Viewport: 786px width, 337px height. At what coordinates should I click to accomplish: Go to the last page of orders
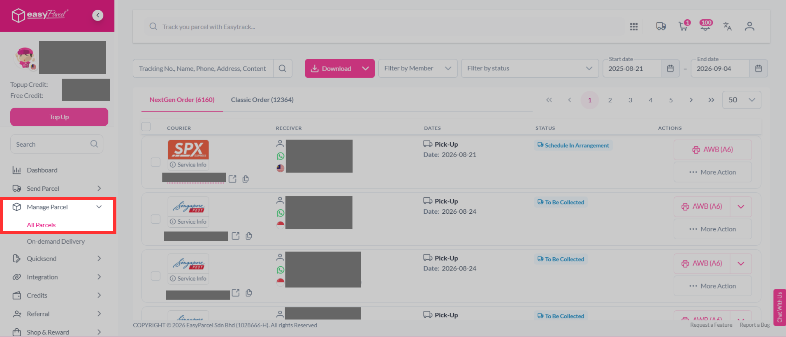tap(711, 100)
